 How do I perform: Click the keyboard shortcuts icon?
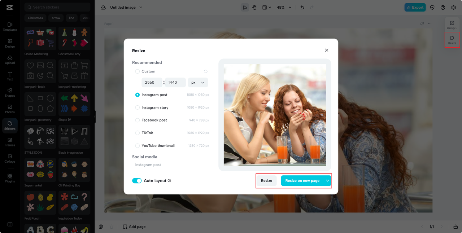tap(10, 224)
